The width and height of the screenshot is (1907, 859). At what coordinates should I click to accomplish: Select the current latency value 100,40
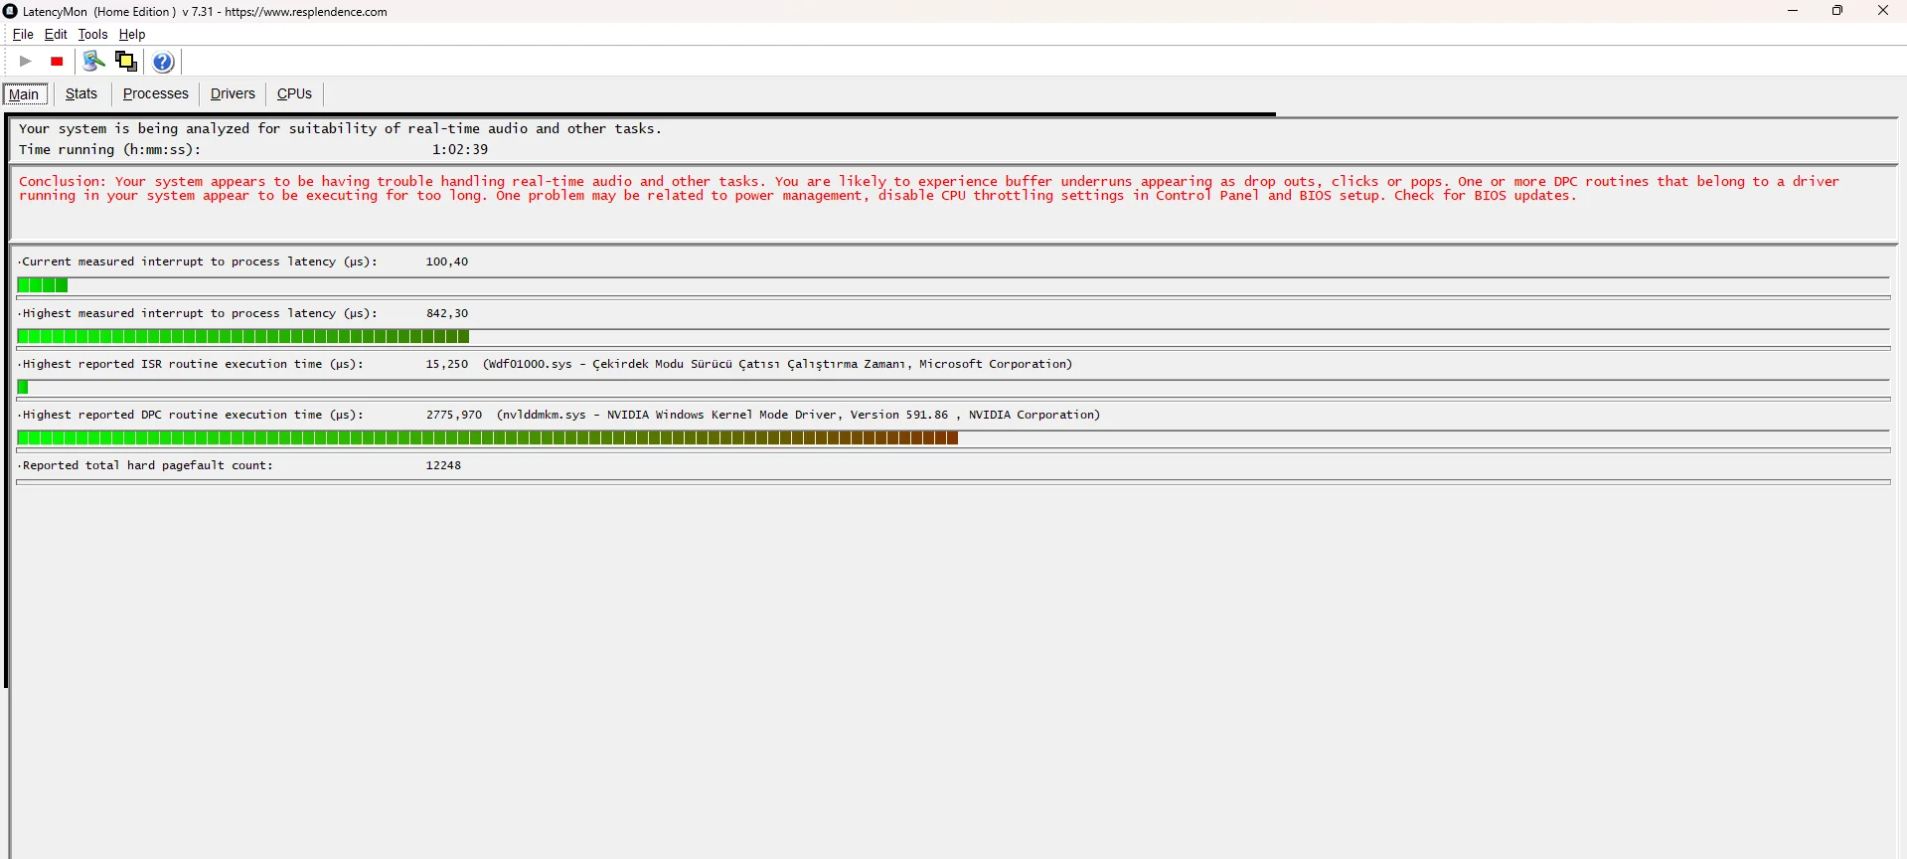click(447, 261)
